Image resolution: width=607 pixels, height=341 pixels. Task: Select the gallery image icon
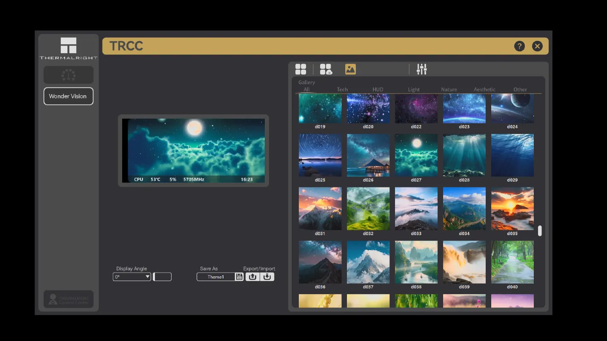350,69
